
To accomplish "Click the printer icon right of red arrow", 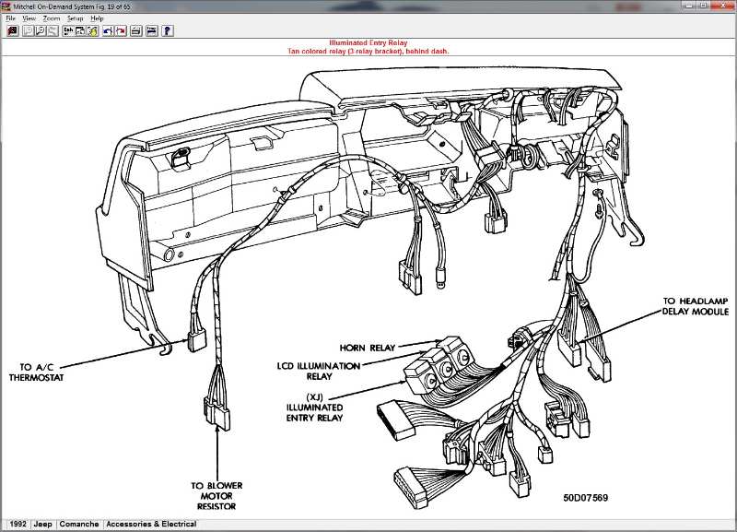I will (136, 30).
